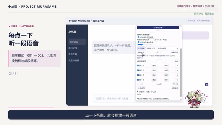Click 选定 for 第 4 段
The height and width of the screenshot is (125, 222).
click(154, 80)
